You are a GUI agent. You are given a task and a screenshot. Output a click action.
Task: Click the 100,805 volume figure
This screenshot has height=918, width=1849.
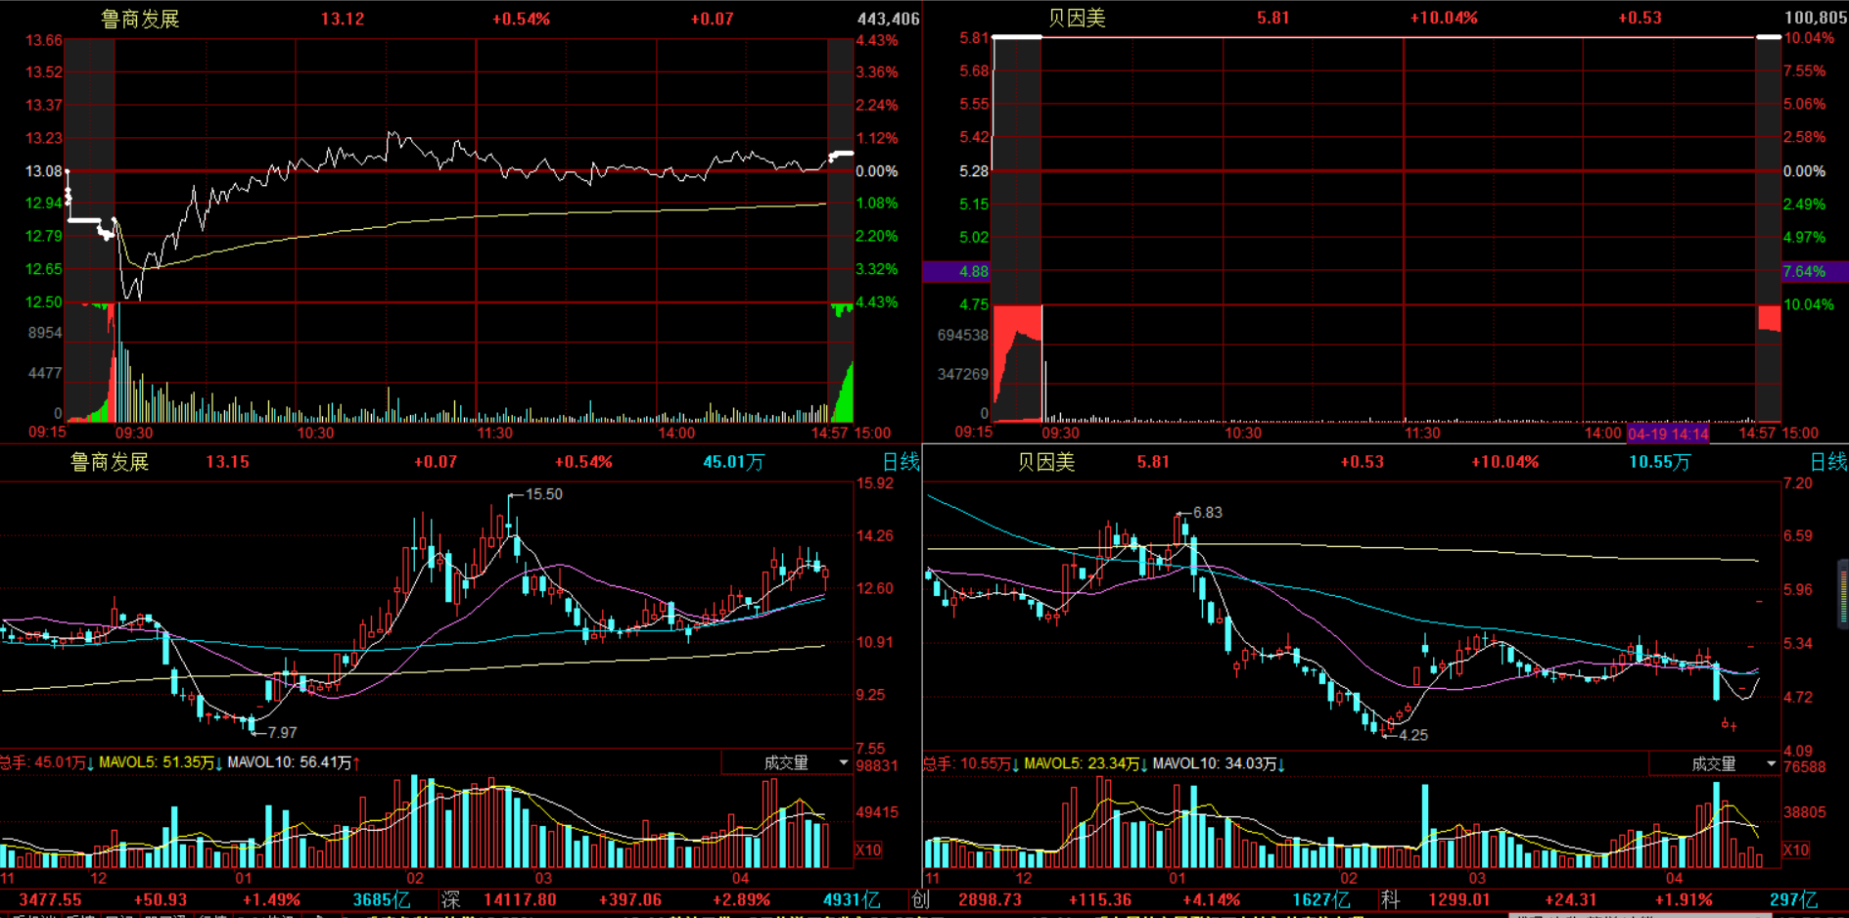click(1816, 18)
